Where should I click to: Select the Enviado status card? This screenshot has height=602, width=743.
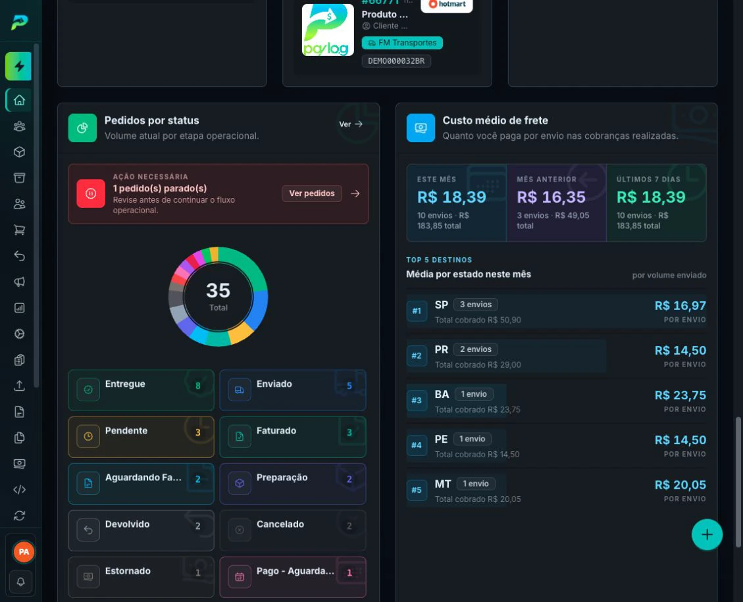click(x=293, y=390)
